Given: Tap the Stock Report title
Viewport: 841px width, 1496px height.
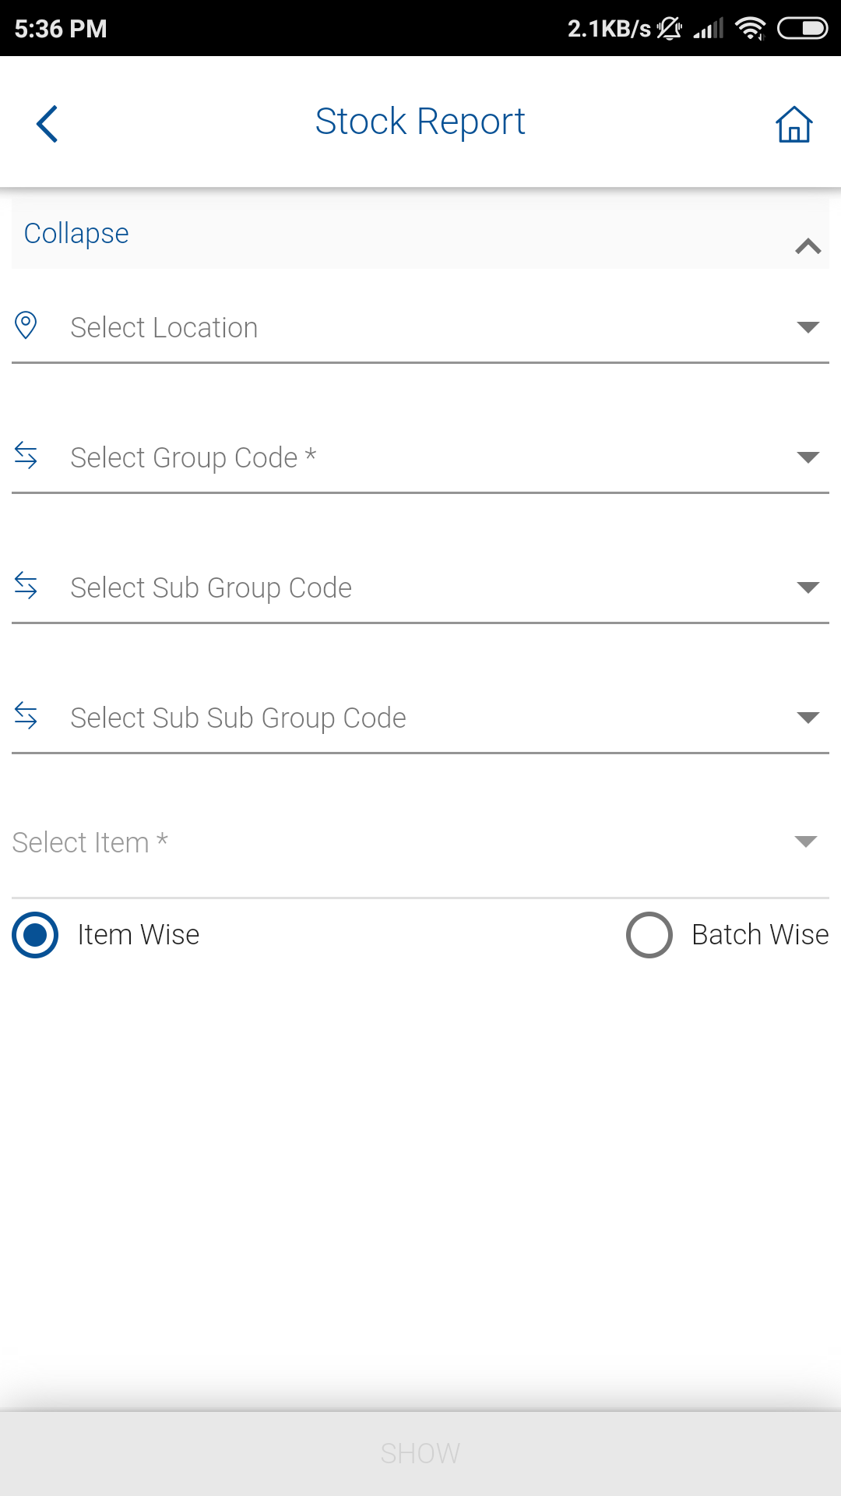Looking at the screenshot, I should (420, 122).
